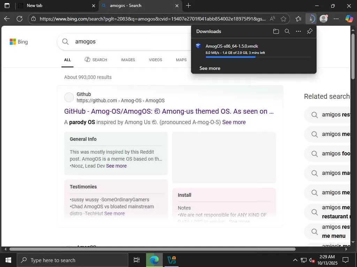This screenshot has width=357, height=267.
Task: Open the notifications center icon
Action: coord(345,260)
